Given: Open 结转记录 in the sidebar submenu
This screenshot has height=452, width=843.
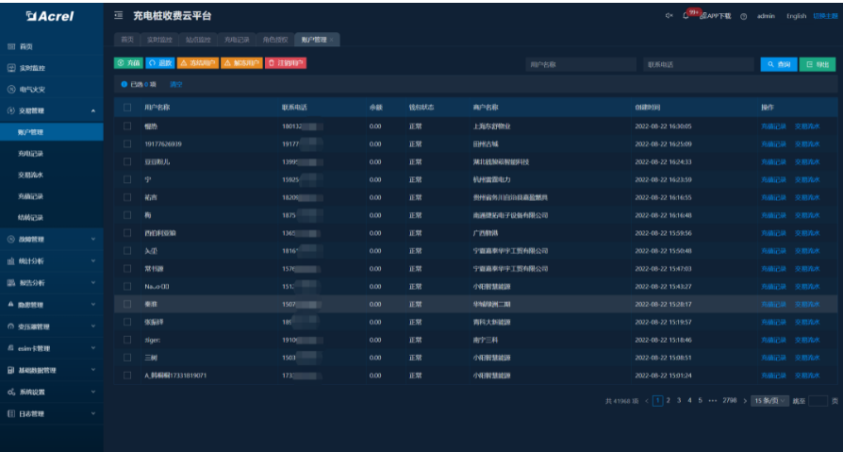Looking at the screenshot, I should pos(30,218).
